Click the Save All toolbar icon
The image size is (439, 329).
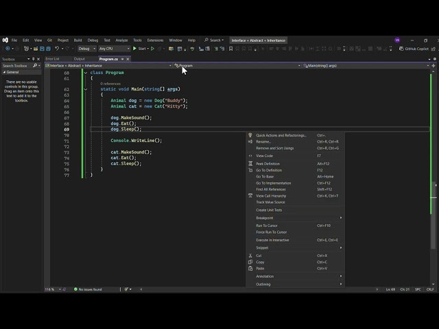click(48, 49)
